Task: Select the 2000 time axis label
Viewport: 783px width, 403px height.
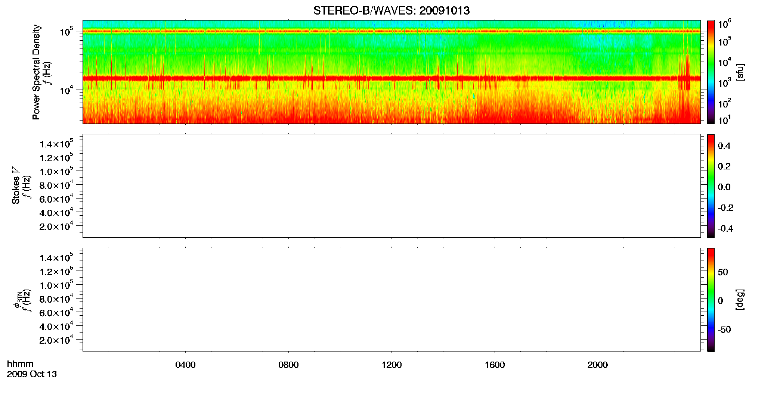Action: (598, 365)
